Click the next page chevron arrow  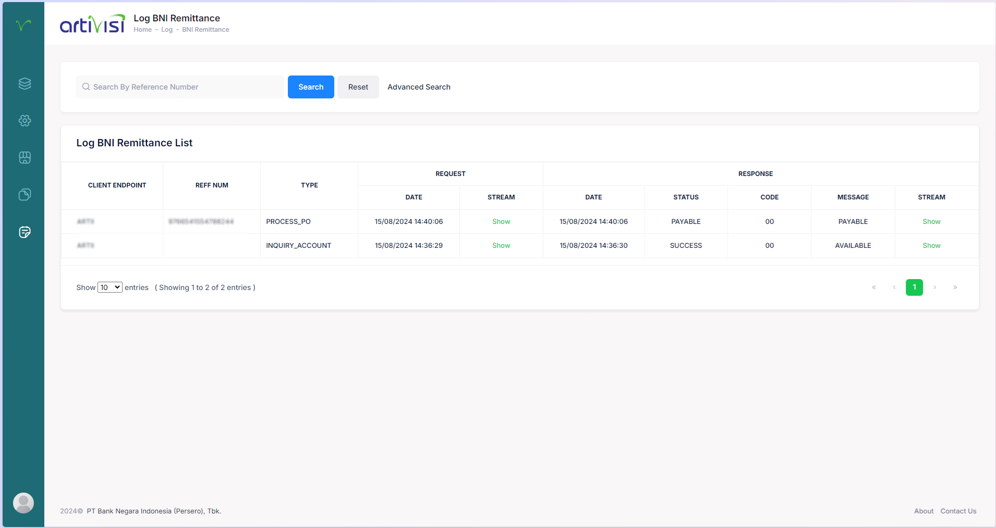(x=935, y=287)
